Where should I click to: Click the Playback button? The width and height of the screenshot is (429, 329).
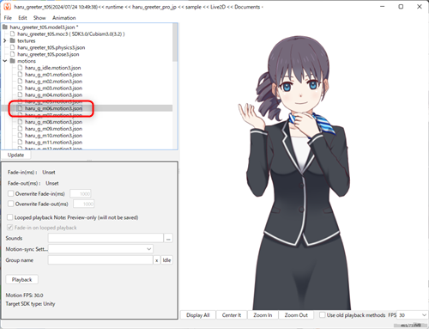(21, 279)
